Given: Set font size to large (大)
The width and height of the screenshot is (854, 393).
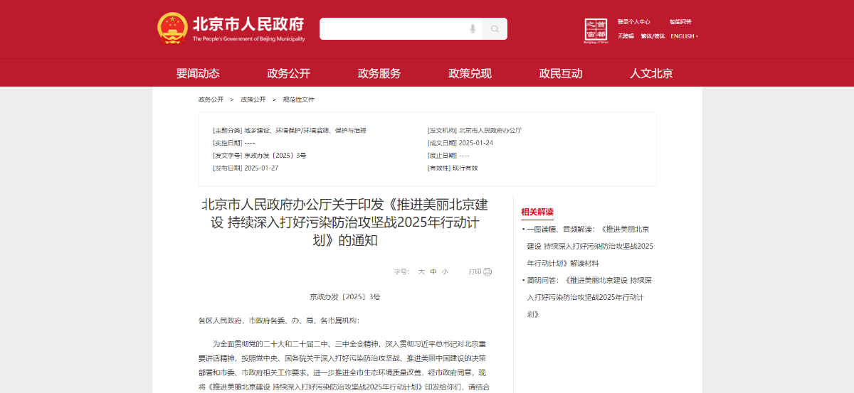Looking at the screenshot, I should click(421, 271).
